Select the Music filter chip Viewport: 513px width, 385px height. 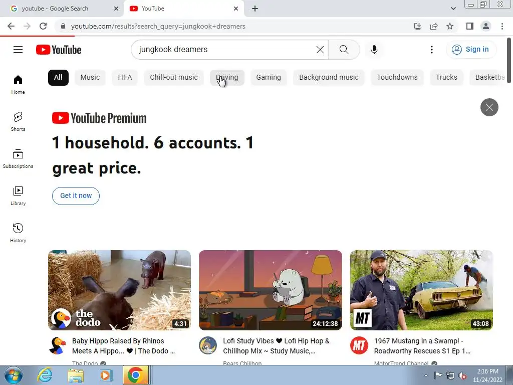pos(90,77)
